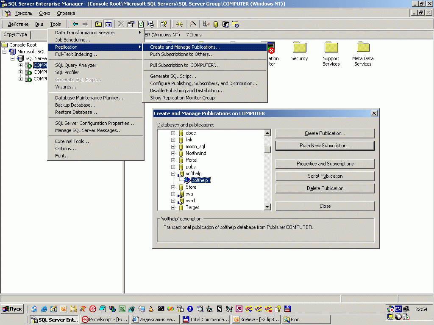Open the Meta Data Services folder icon
Screen dimensions: 434x325
coord(363,47)
